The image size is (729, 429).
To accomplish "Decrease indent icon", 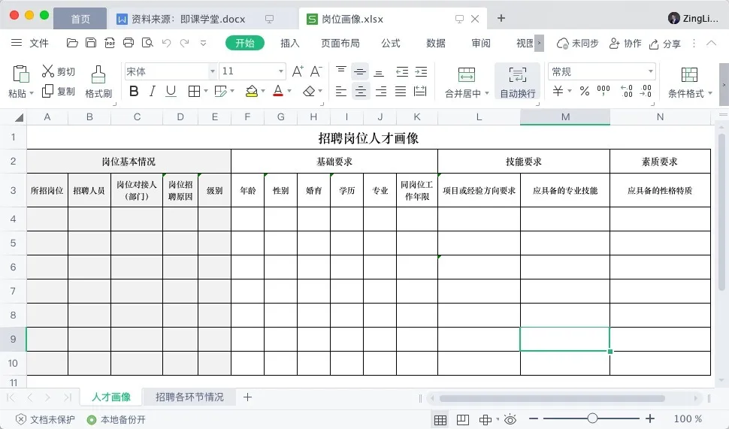I will pos(401,71).
